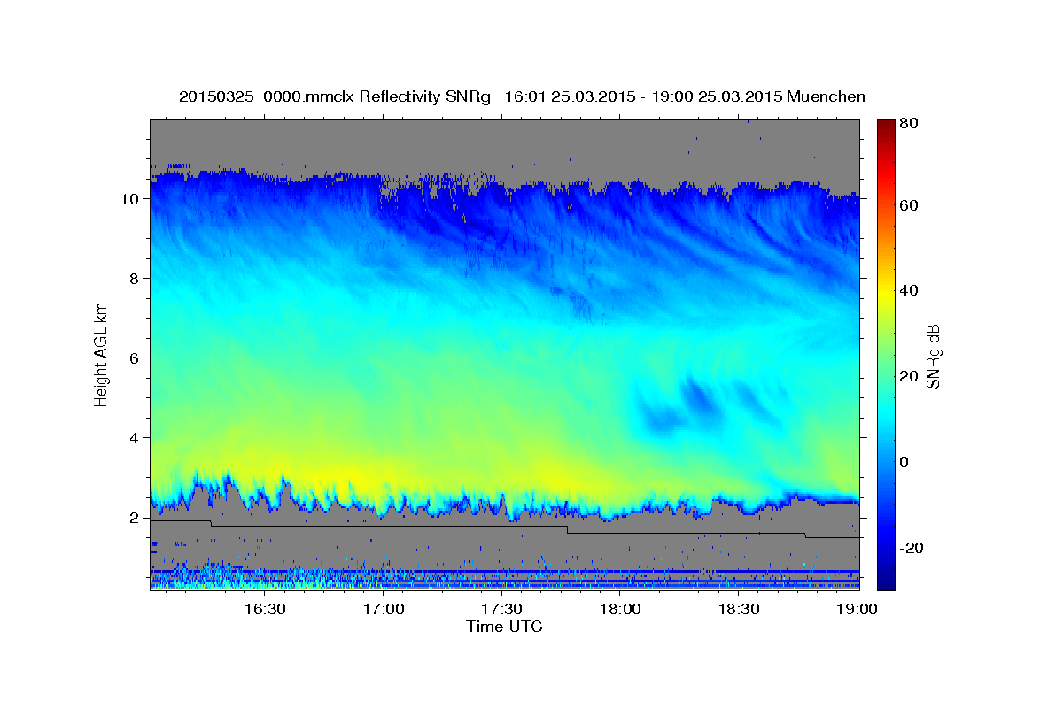This screenshot has height=708, width=1063.
Task: Click the colorbar value 0
Action: (904, 462)
